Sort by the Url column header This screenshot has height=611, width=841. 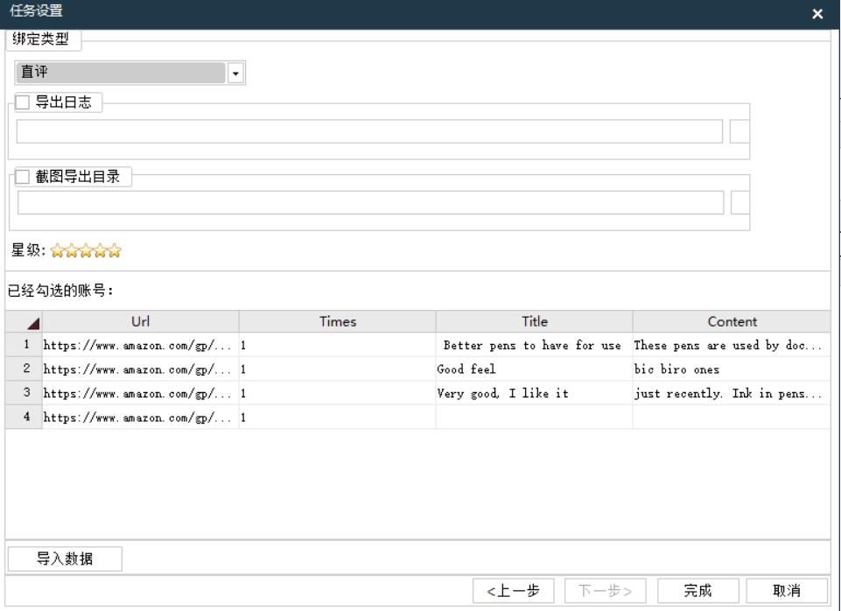click(141, 322)
